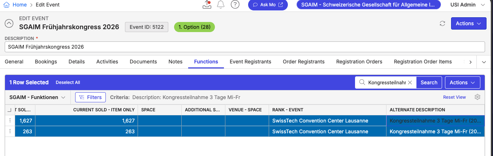Sort by Current Sold - Item Only column
The height and width of the screenshot is (156, 493).
point(86,110)
